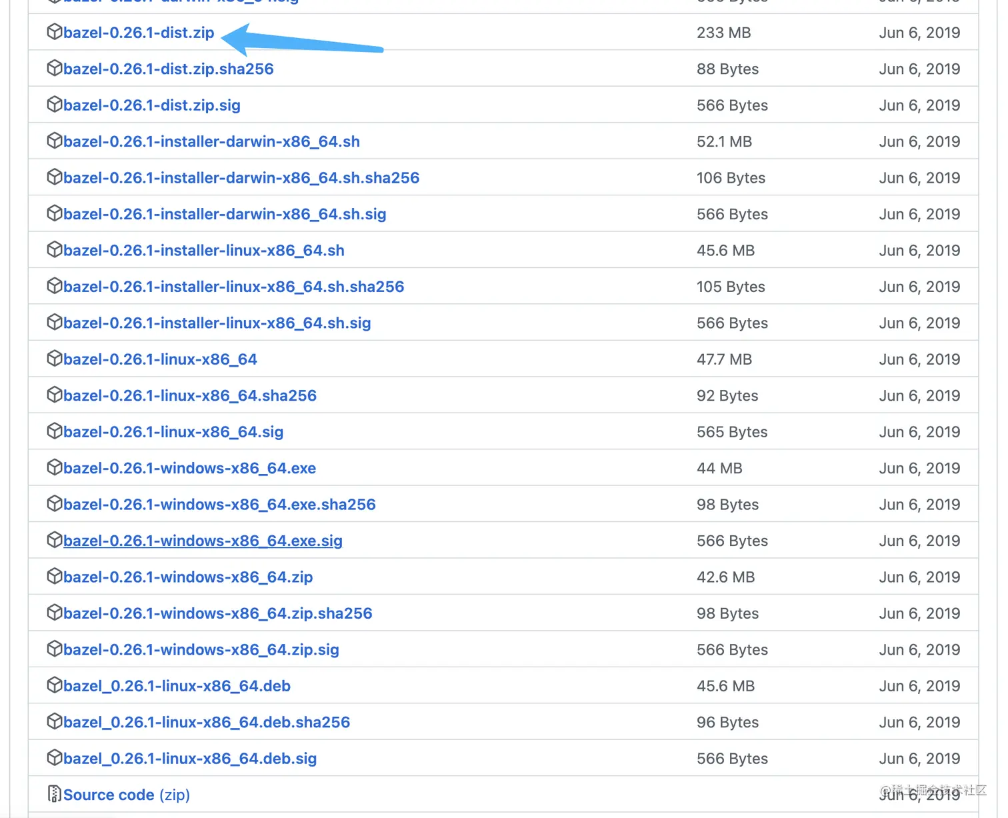This screenshot has height=818, width=1008.
Task: Download bazel-0.26.1-installer-linux-x86_64.sh
Action: 204,251
